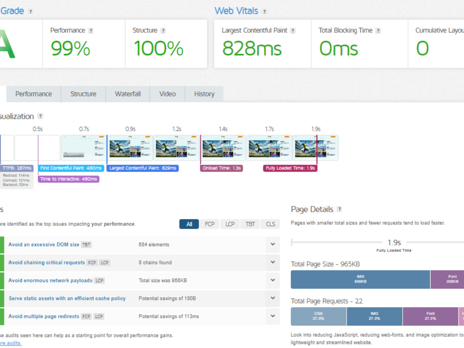Expand the excessive DOM size audit chevron
Viewport: 464px width, 348px height.
coord(273,245)
